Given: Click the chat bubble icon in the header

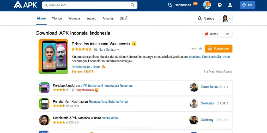Looking at the screenshot, I should pos(220,5).
